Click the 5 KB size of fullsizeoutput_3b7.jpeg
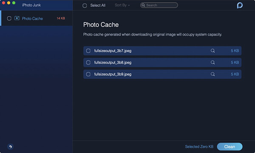This screenshot has height=153, width=255. click(x=235, y=51)
